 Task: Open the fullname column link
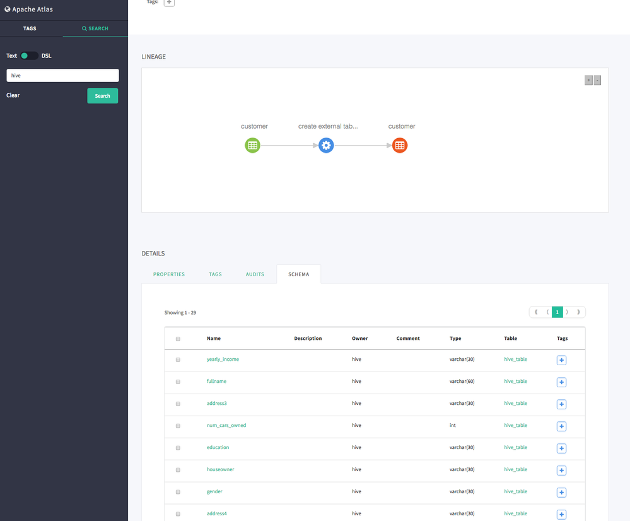click(x=216, y=381)
